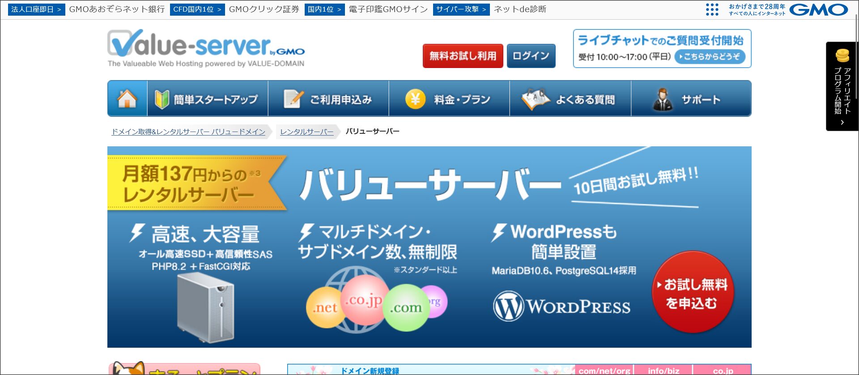The height and width of the screenshot is (375, 859).
Task: Click the yen coin icon for 料金・プラン
Action: click(x=415, y=99)
